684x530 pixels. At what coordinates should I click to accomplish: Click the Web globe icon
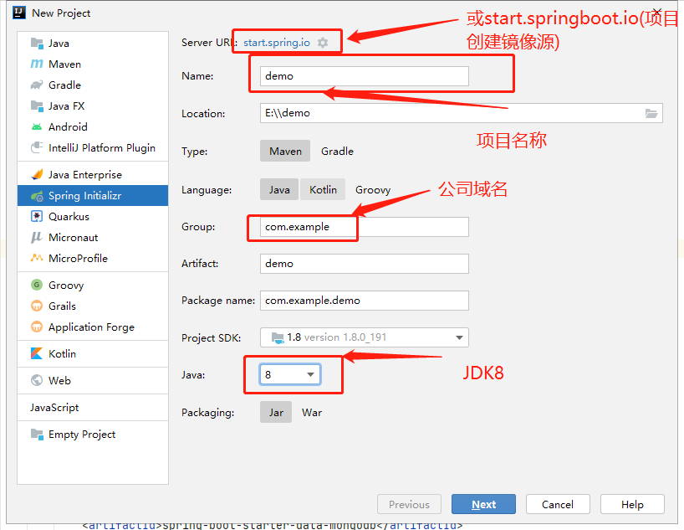click(37, 381)
